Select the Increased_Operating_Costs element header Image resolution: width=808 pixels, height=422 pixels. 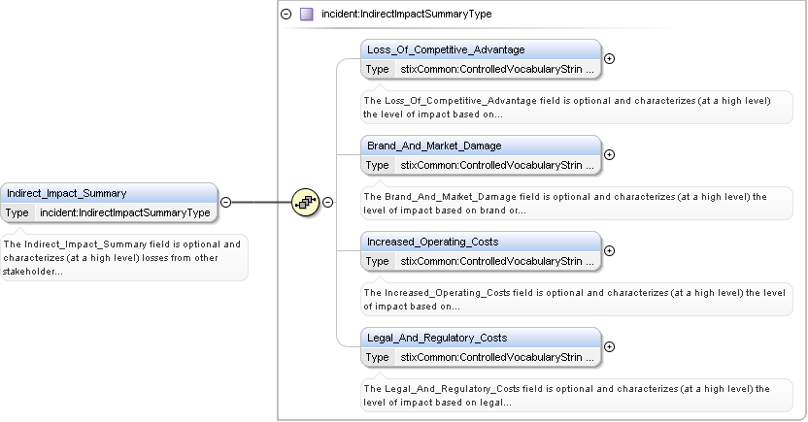481,242
